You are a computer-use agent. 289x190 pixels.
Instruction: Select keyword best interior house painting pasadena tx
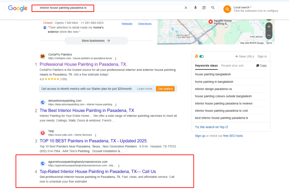[221, 118]
